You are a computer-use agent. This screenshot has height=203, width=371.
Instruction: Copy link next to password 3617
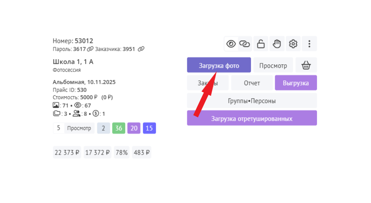90,49
